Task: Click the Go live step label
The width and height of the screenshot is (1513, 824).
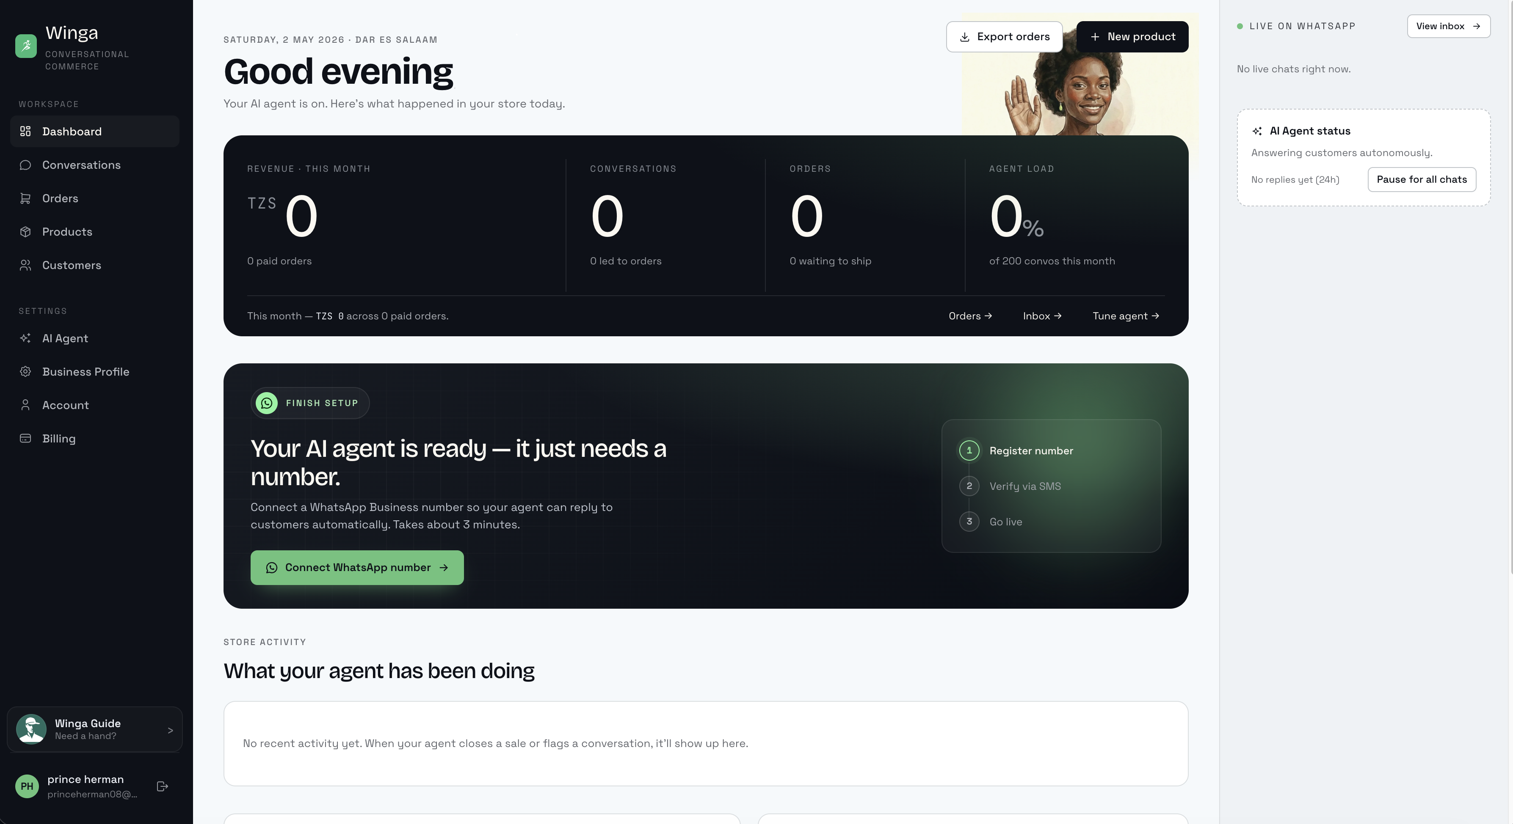Action: click(x=1006, y=522)
